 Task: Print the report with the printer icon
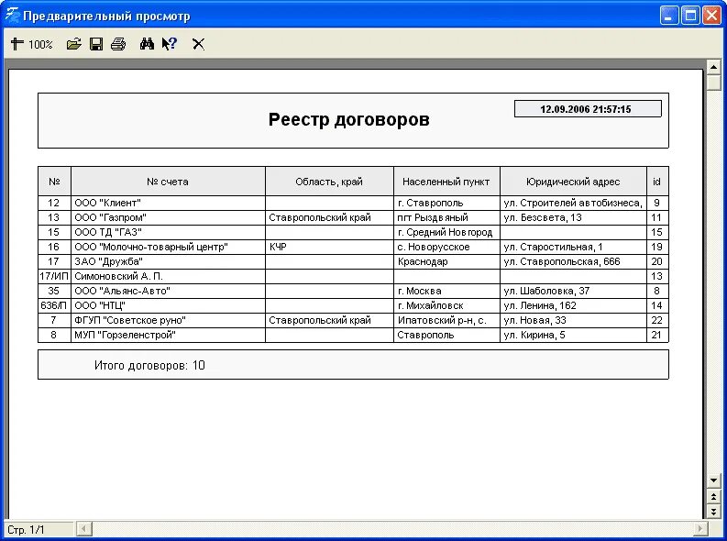click(118, 44)
